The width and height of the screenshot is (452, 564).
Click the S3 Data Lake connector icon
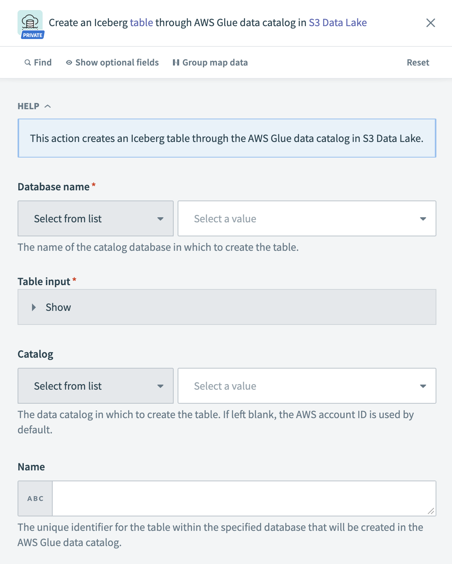[x=30, y=21]
